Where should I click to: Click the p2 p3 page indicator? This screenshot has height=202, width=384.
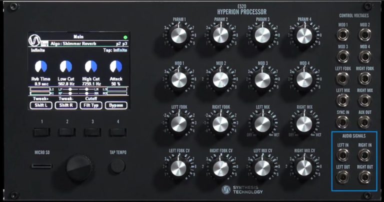click(121, 44)
